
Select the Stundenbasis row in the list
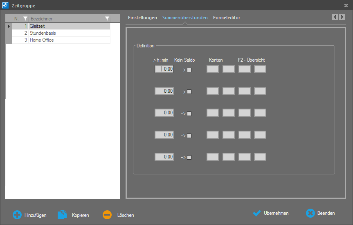(43, 33)
